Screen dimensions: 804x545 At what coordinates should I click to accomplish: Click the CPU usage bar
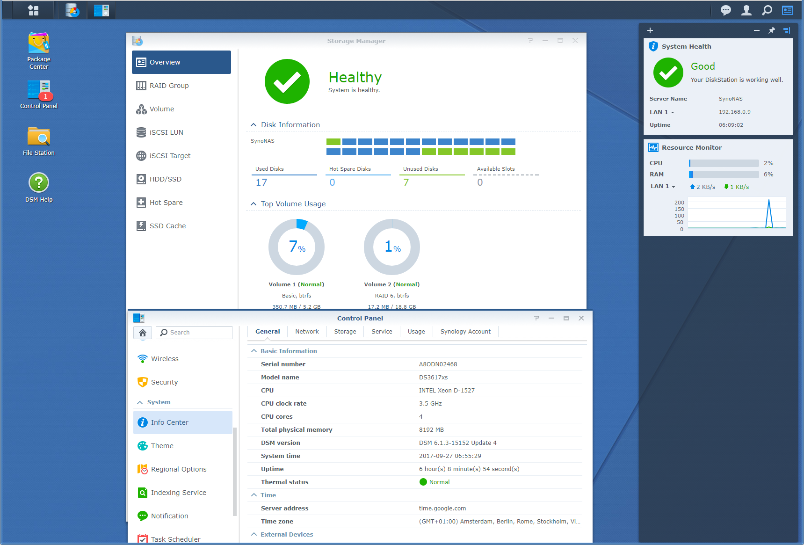pyautogui.click(x=724, y=163)
